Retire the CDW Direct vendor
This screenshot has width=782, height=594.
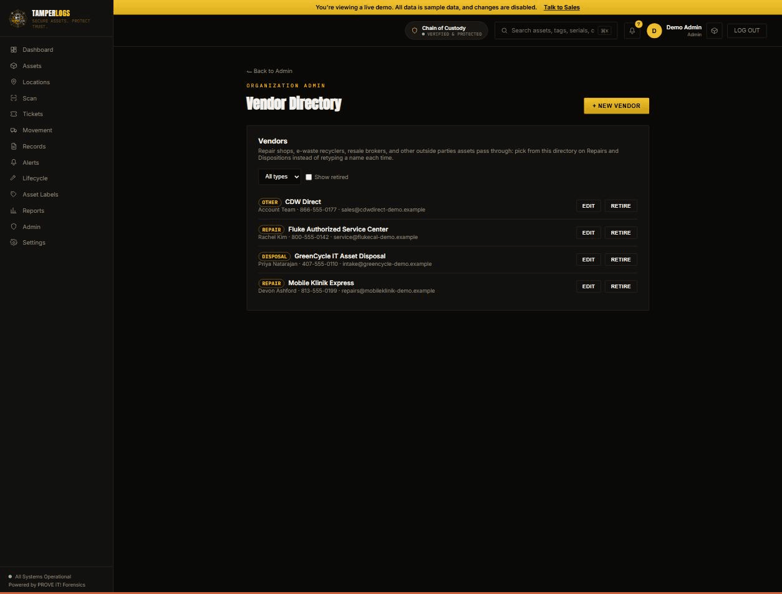(620, 206)
